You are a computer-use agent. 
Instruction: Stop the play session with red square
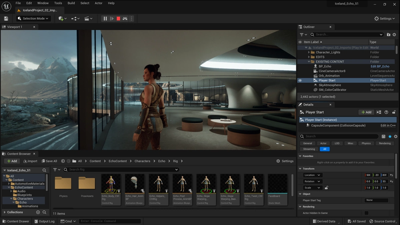point(118,19)
